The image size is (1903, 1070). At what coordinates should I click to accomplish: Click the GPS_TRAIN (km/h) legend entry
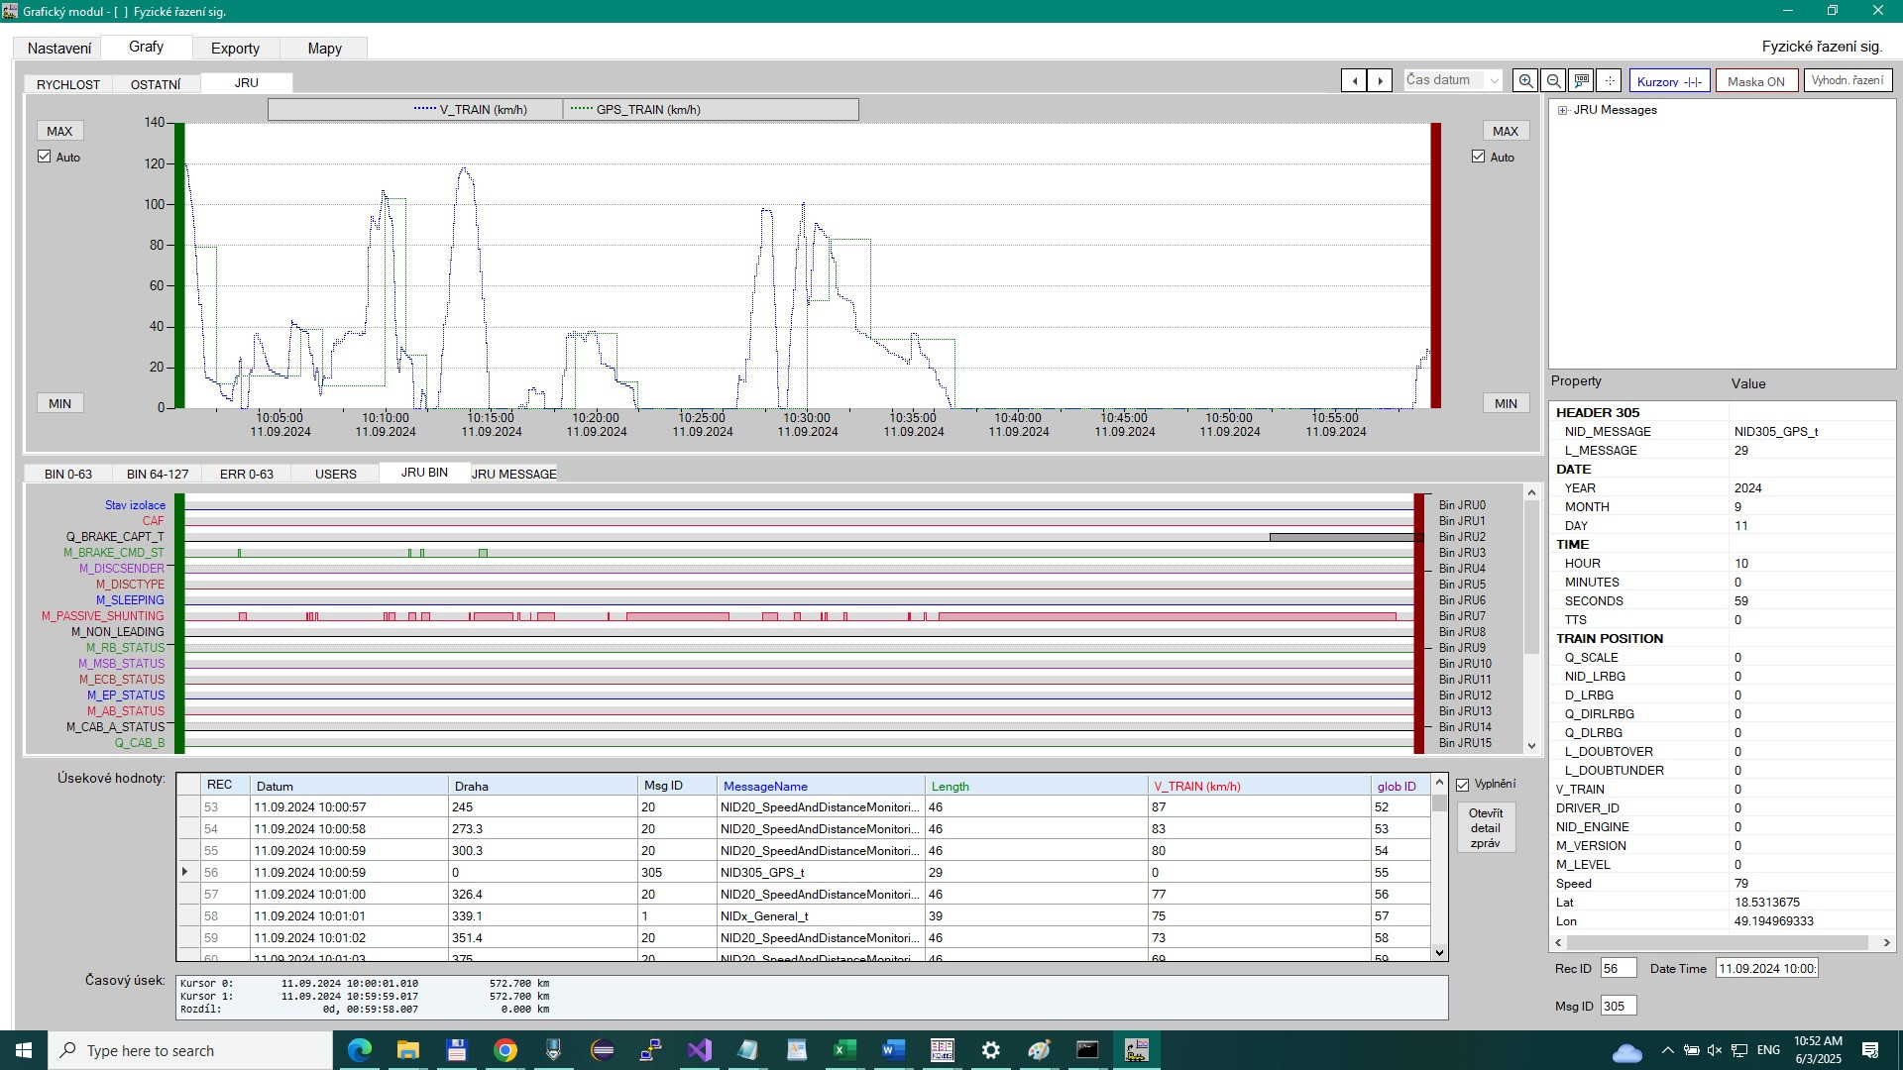(x=635, y=110)
